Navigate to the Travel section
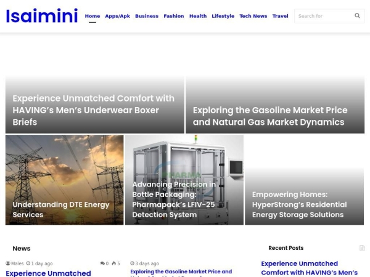This screenshot has width=370, height=277. [281, 16]
